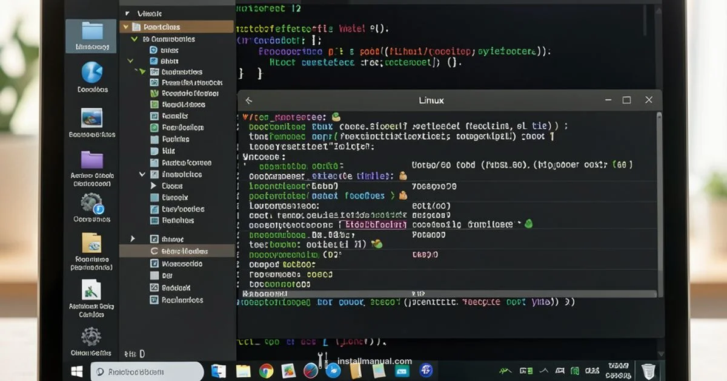Collapse the highlighted top folder in tree
Viewport: 727px width, 381px height.
125,27
